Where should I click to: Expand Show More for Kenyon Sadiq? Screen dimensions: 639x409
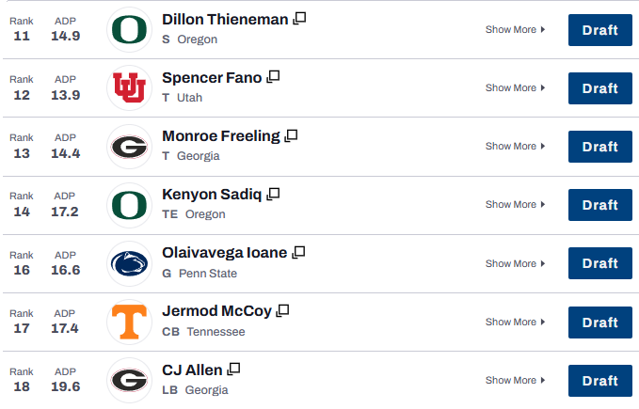[x=515, y=204]
